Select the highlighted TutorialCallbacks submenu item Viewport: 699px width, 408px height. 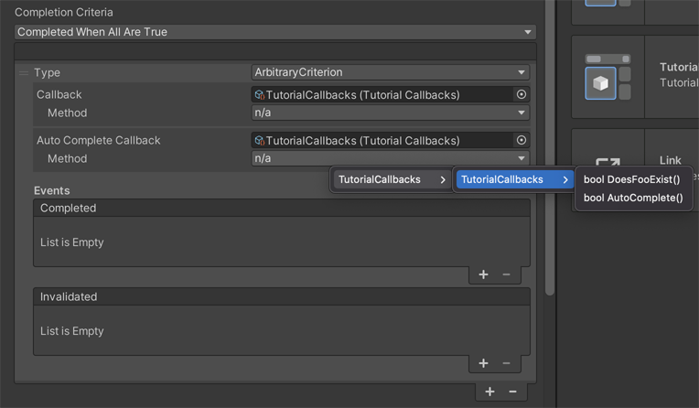click(x=514, y=179)
